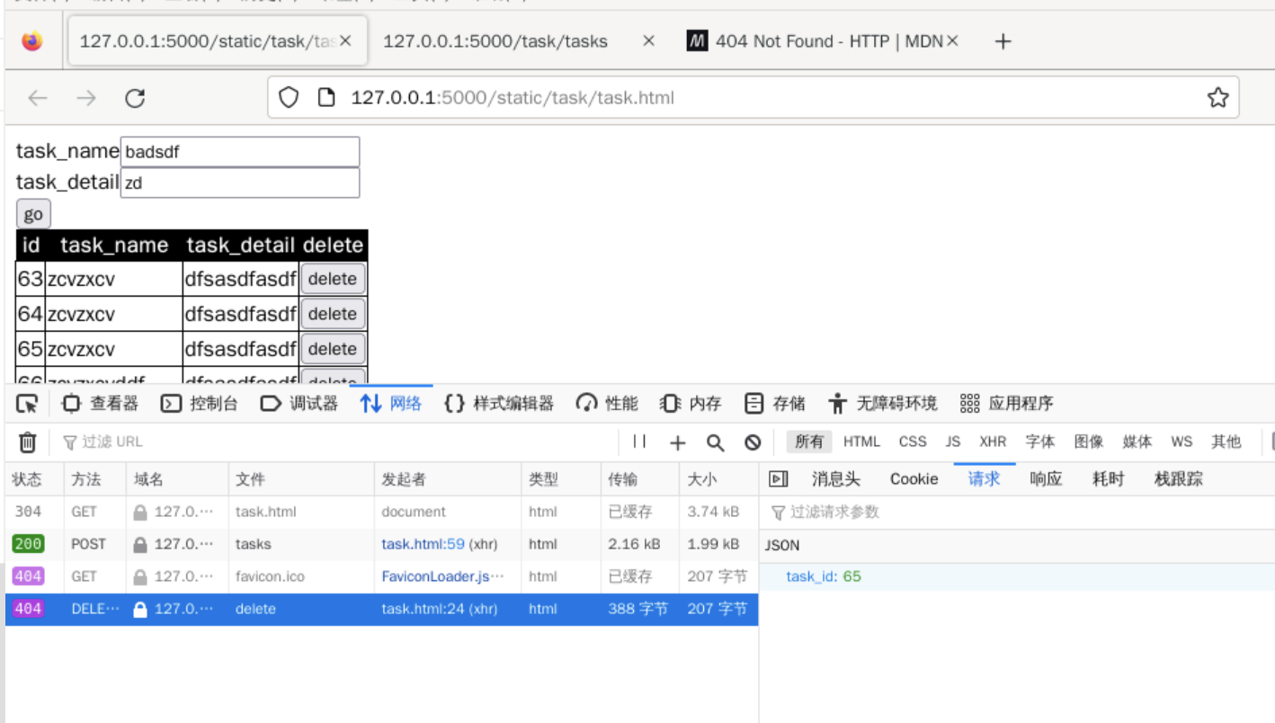Focus the task_detail input field

pyautogui.click(x=240, y=183)
